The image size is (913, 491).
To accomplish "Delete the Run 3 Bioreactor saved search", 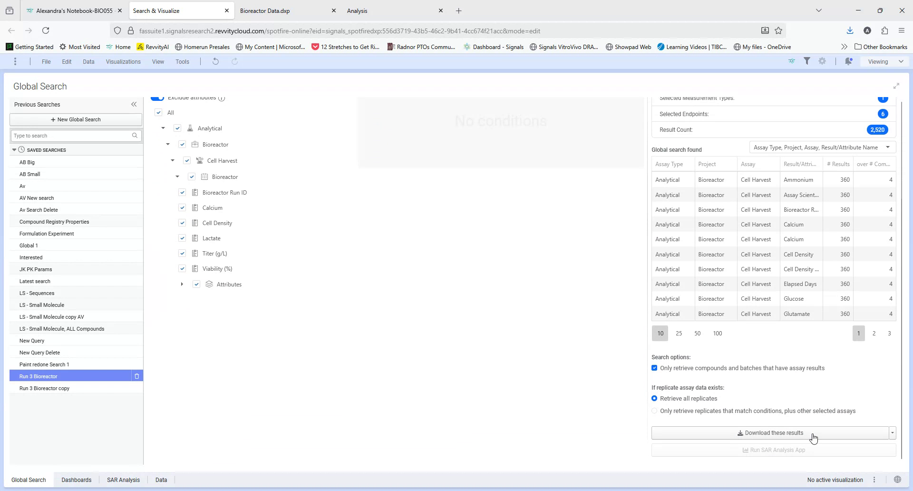I will [x=137, y=376].
